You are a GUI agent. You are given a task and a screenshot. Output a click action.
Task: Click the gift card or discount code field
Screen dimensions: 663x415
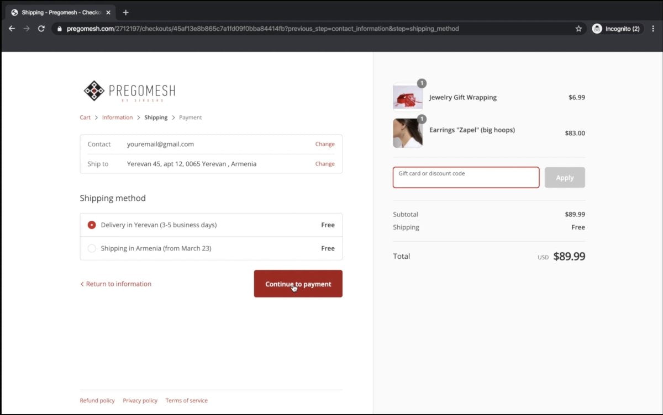tap(466, 177)
